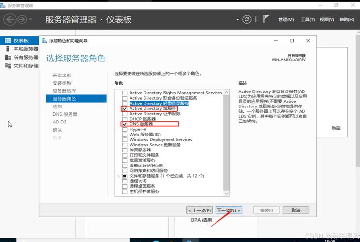Click the refresh icon in Server Manager header
This screenshot has height=242, width=360.
tap(247, 19)
